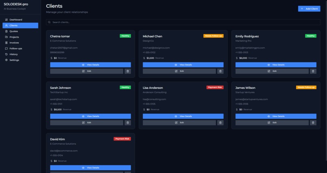Click the Settings gear icon
This screenshot has width=327, height=173.
(6, 60)
